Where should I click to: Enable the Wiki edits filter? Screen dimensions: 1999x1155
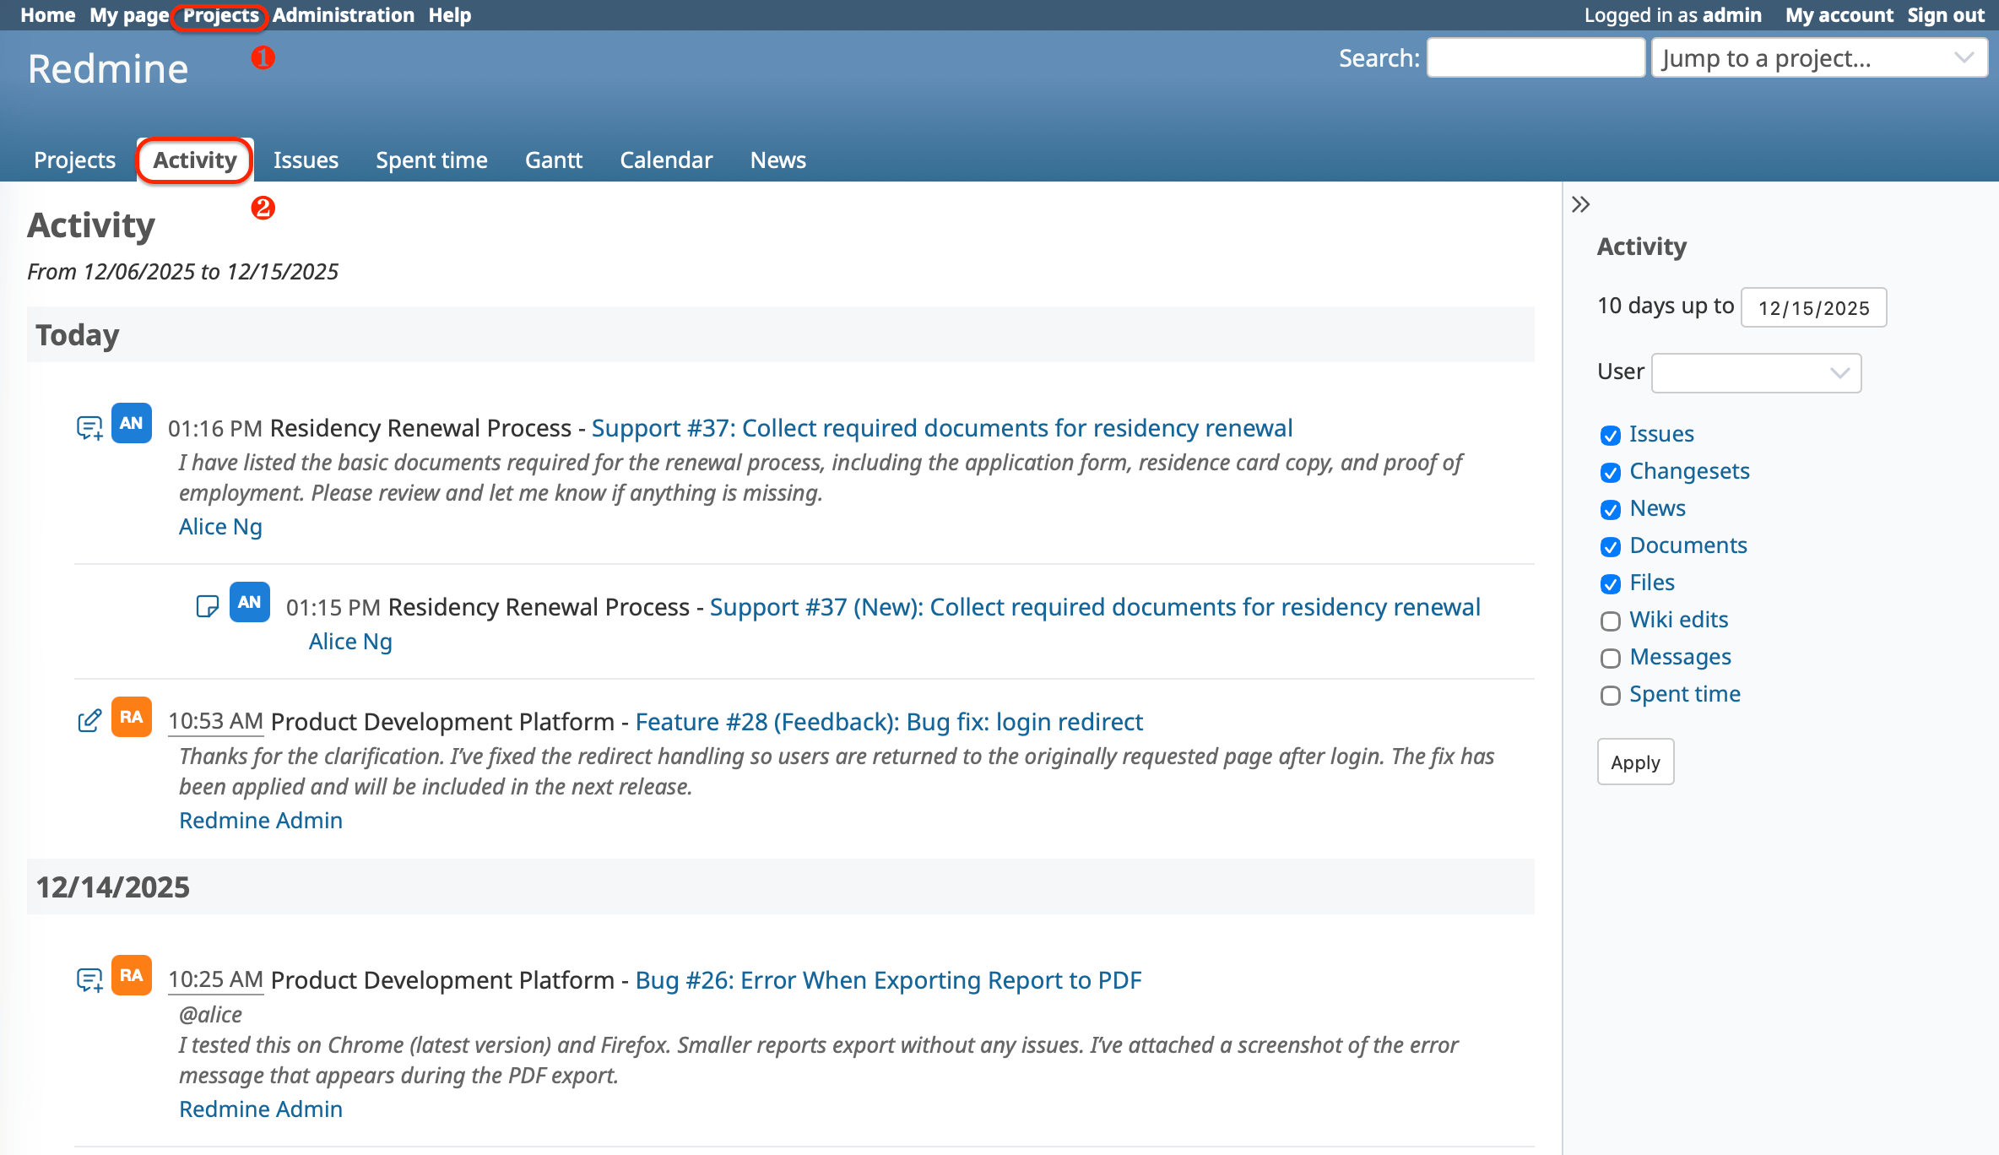tap(1611, 621)
